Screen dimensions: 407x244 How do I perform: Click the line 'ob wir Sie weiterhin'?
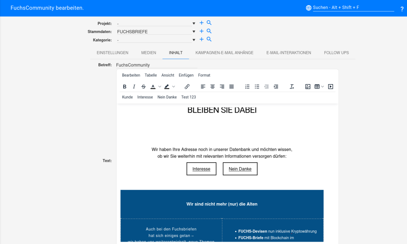222,156
